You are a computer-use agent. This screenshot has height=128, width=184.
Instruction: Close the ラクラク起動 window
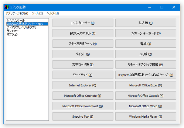tap(174, 7)
